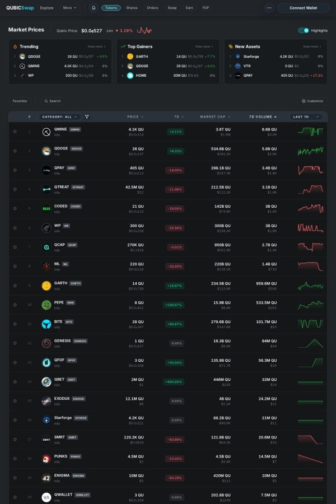Click the ENIGMA 42 logo

[x=46, y=478]
